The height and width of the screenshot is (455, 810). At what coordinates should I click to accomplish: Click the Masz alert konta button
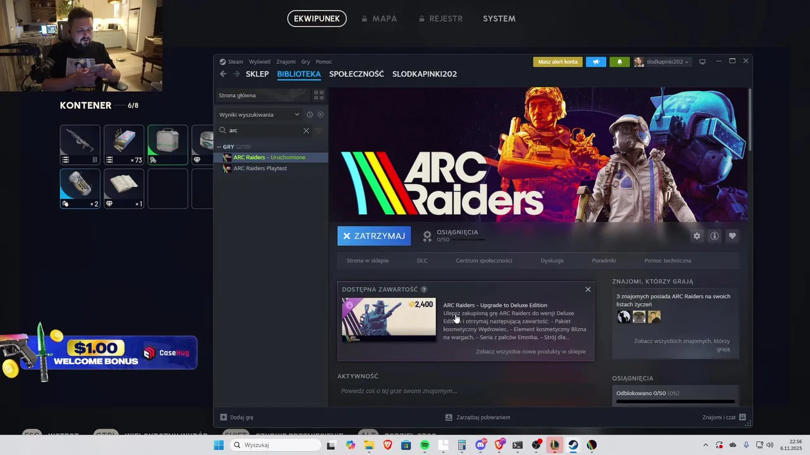pos(558,62)
